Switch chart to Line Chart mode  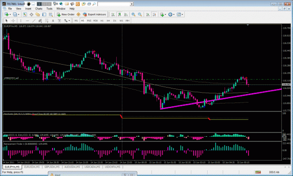(126, 15)
